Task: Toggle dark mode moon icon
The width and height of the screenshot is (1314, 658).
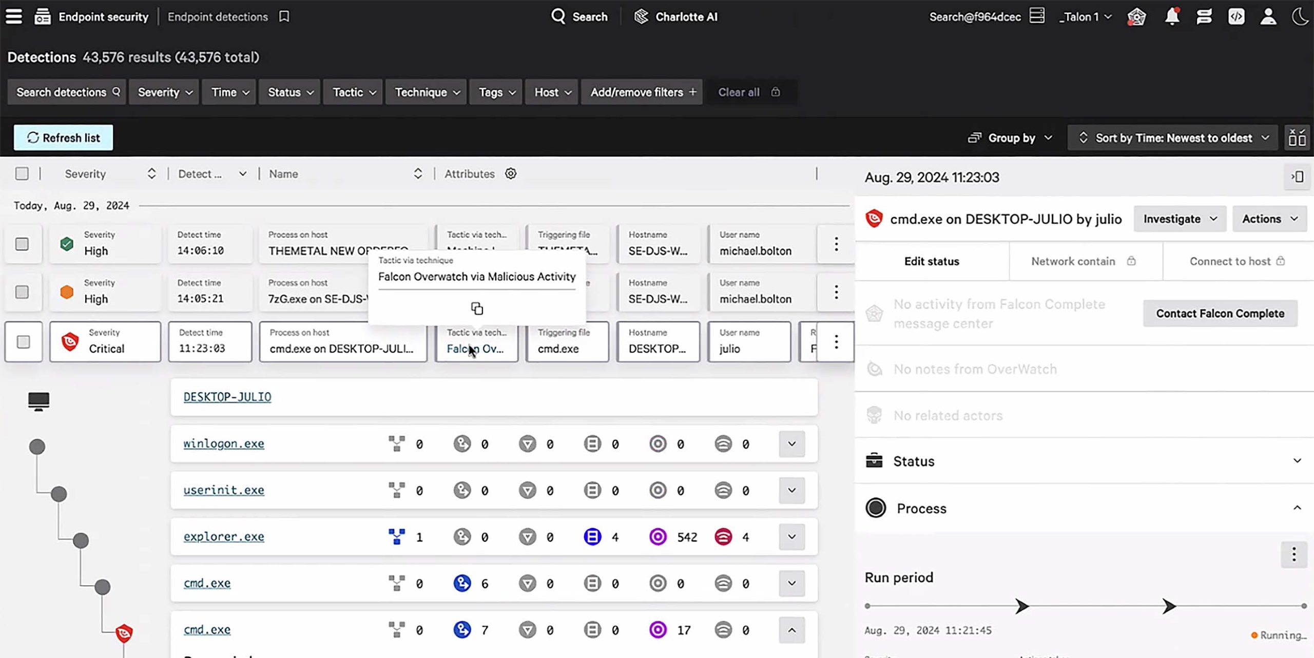Action: 1299,16
